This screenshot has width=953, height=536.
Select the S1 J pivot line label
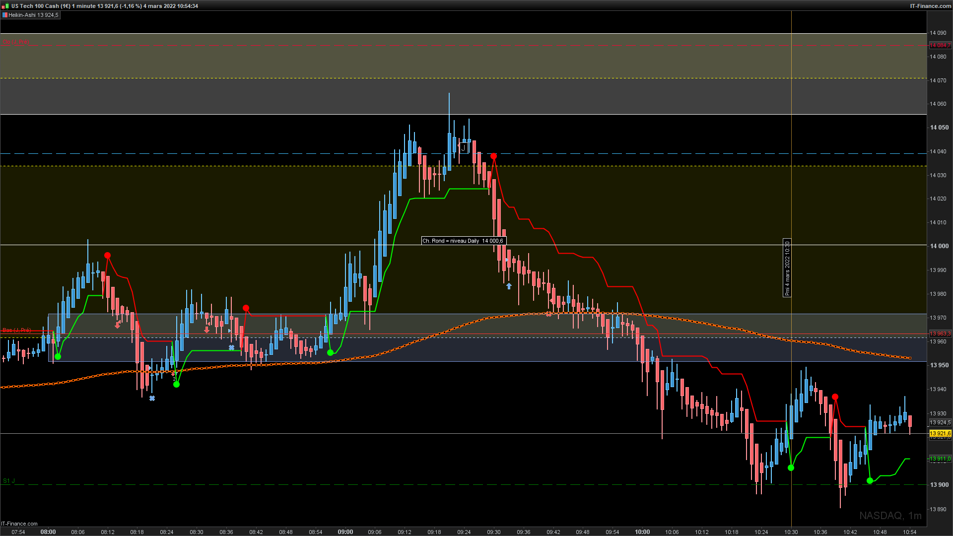(9, 481)
